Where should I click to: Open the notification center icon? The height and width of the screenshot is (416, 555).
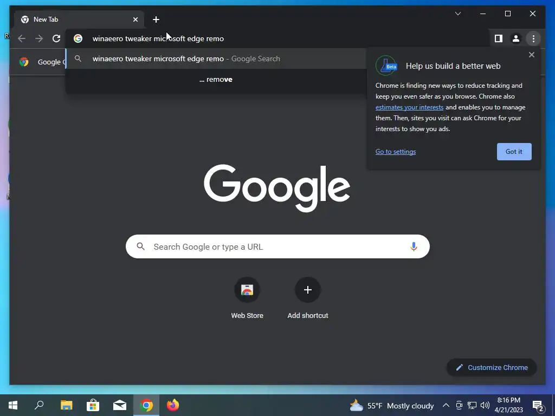click(538, 406)
